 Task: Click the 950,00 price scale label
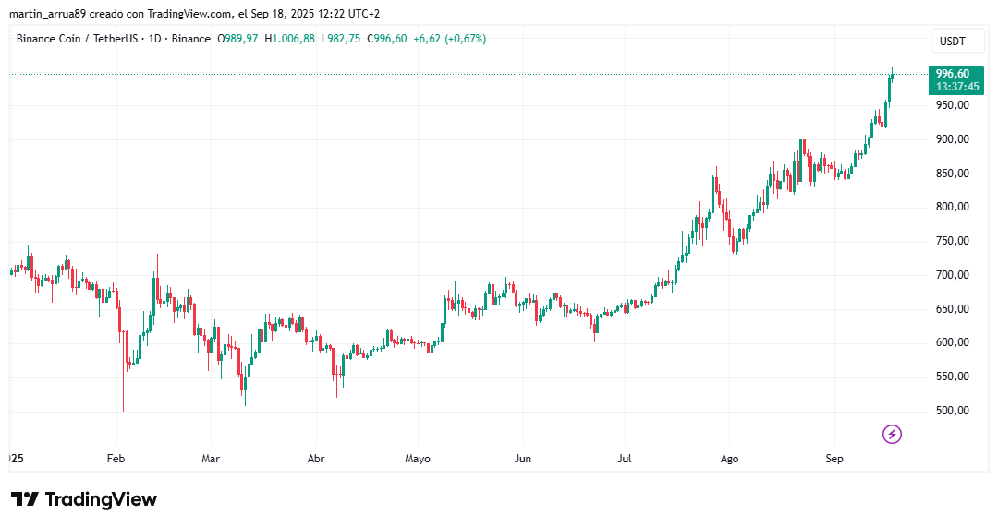pos(952,105)
